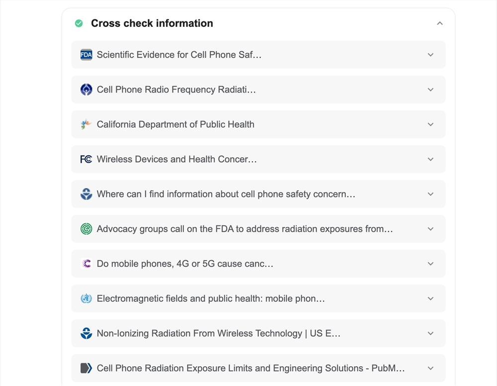Click the green checkmark status icon
The height and width of the screenshot is (386, 497).
point(79,23)
